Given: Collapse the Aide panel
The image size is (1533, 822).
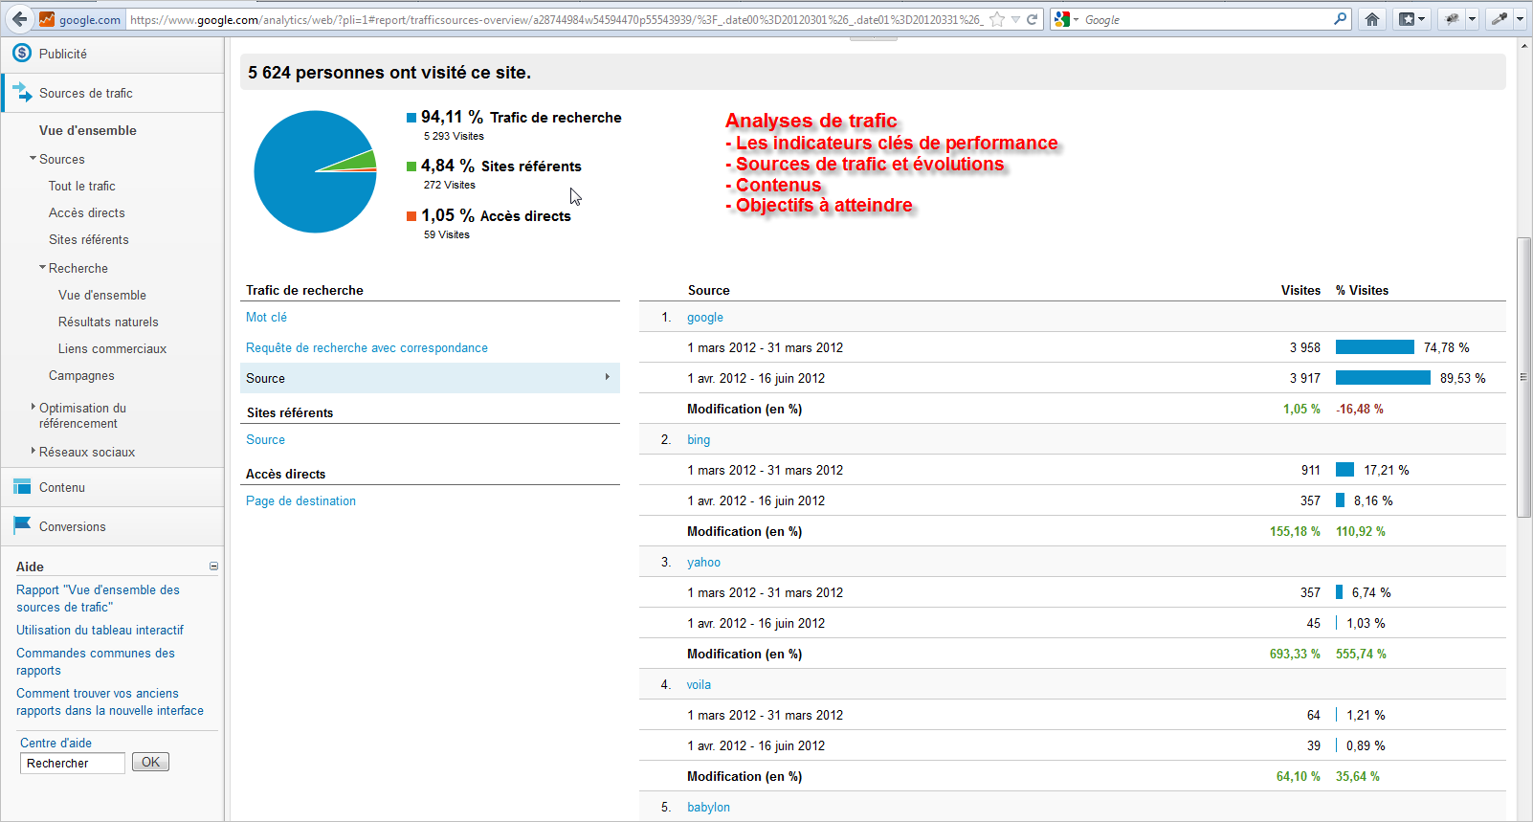Looking at the screenshot, I should 213,567.
